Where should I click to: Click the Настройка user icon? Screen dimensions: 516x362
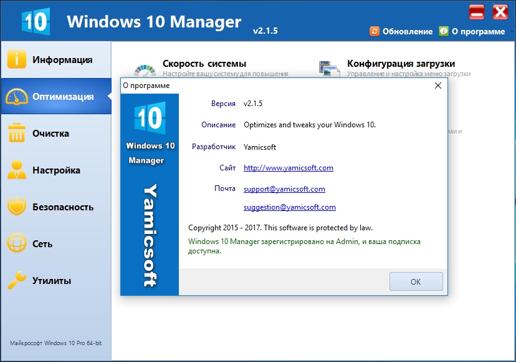pyautogui.click(x=16, y=170)
